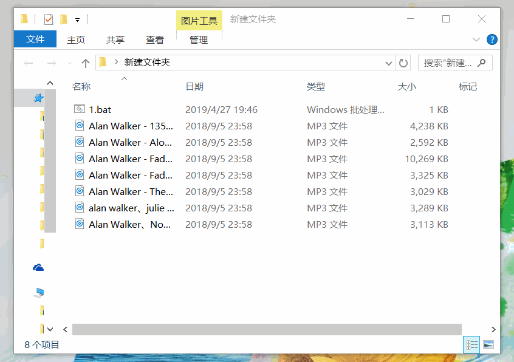Open the address history dropdown
Image resolution: width=514 pixels, height=362 pixels.
tap(389, 63)
